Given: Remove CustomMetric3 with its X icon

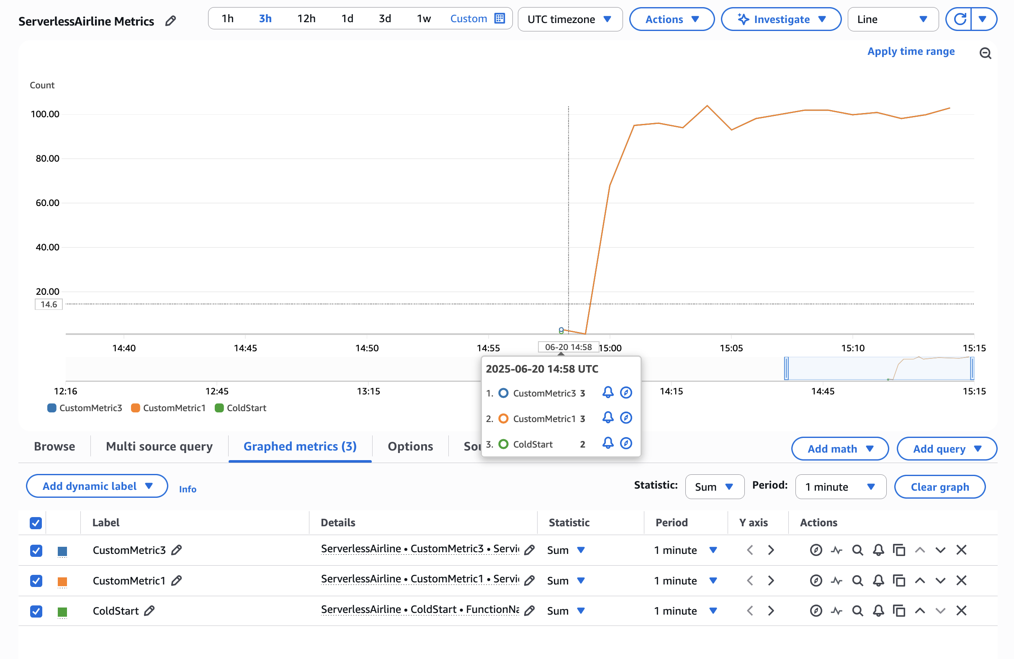Looking at the screenshot, I should pos(961,550).
